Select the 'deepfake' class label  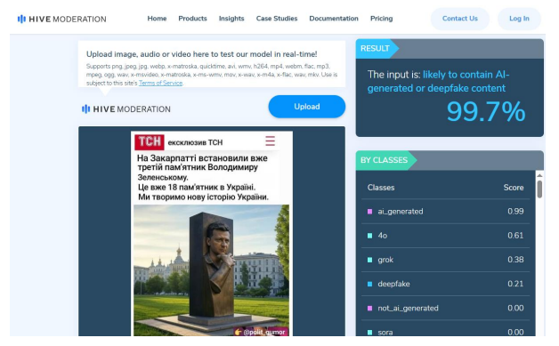coord(393,284)
